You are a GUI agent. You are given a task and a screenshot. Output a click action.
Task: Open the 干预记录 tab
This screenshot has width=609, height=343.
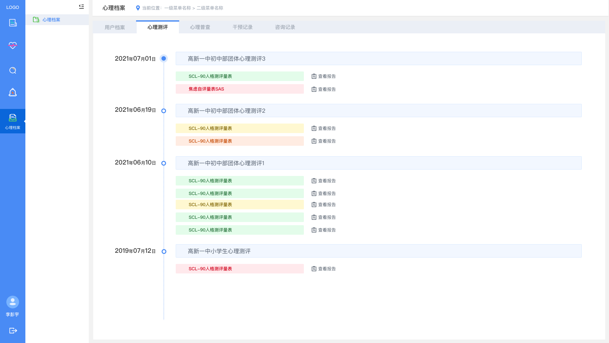[243, 27]
